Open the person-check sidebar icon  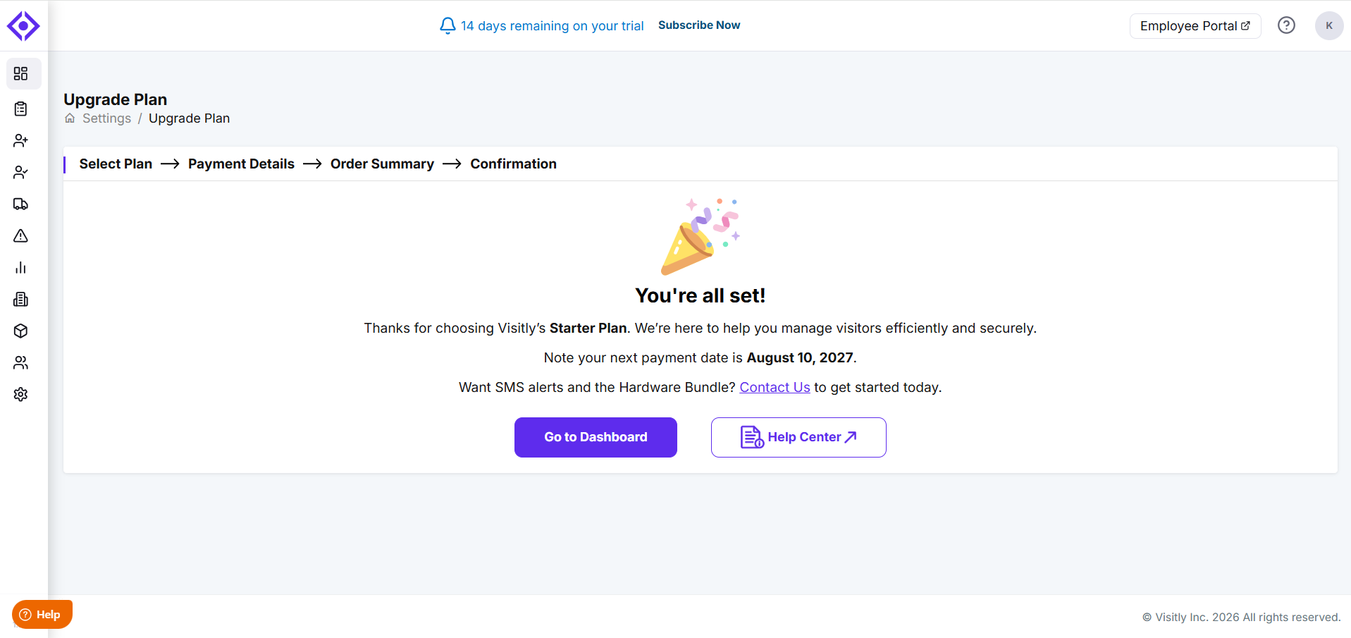[21, 173]
